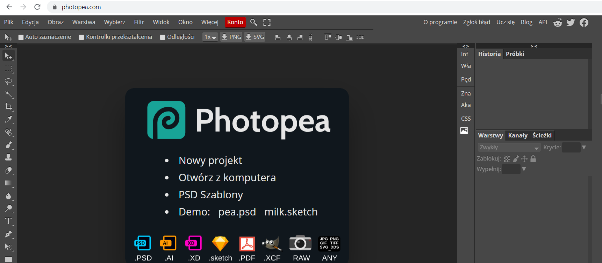Open the Twitter link icon

coord(571,22)
